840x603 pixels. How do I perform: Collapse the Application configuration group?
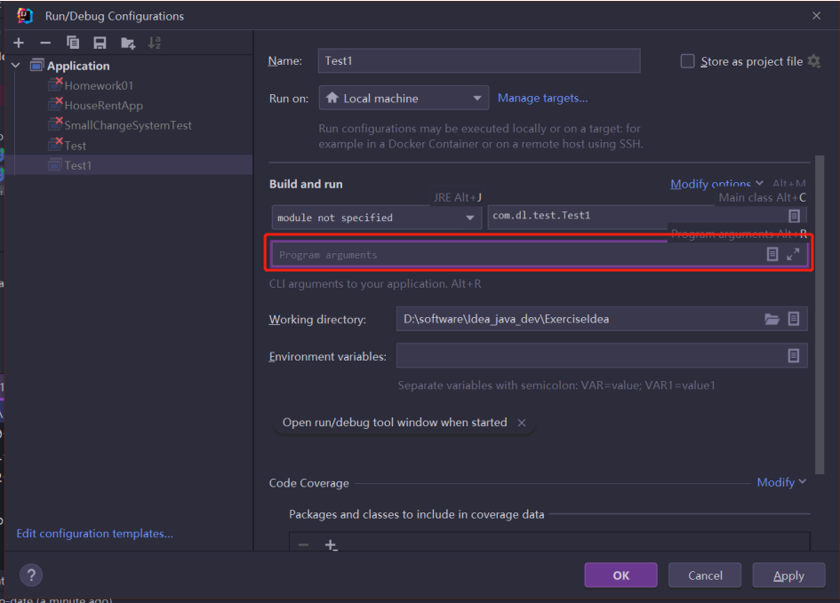click(x=16, y=66)
